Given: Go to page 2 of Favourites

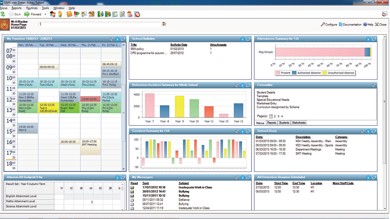Looking at the screenshot, I should click(275, 116).
